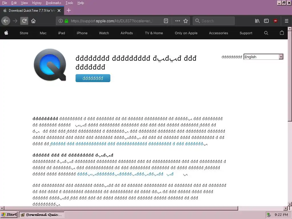Select Download Quic... taskbar button

(42, 215)
